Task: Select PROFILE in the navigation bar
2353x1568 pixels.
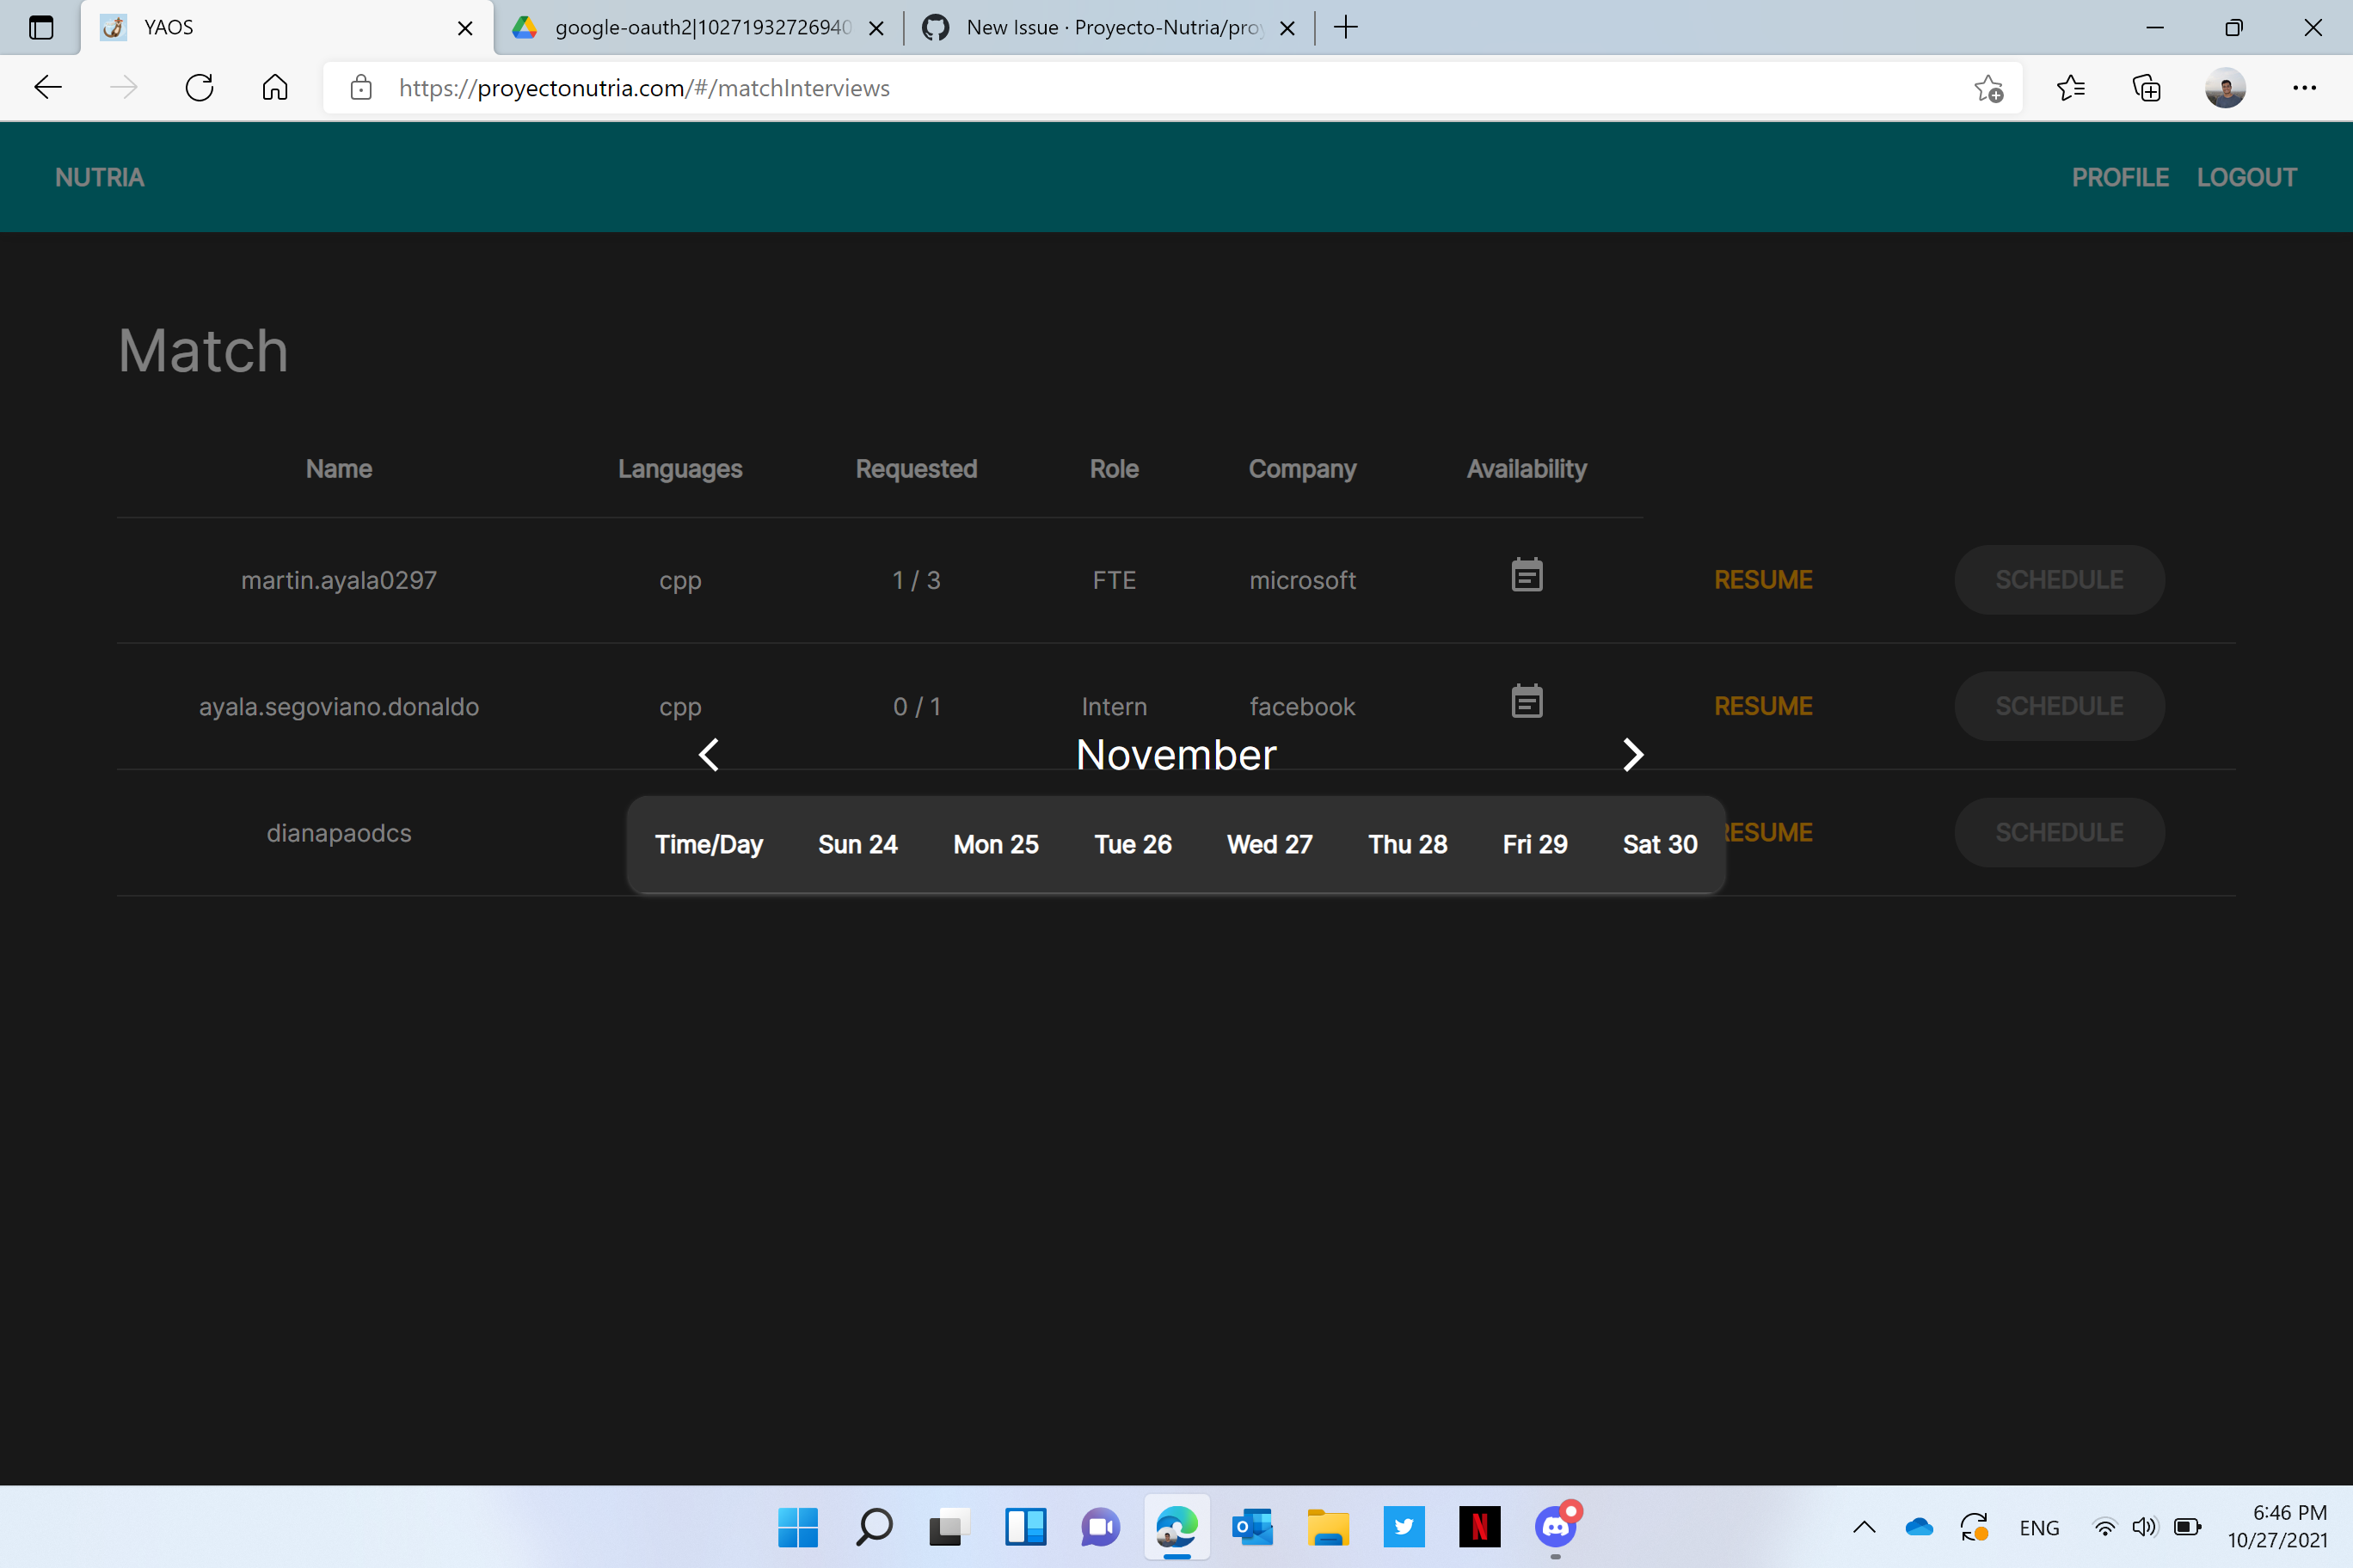Action: pos(2121,177)
